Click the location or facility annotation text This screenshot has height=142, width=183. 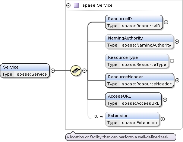pyautogui.click(x=118, y=137)
